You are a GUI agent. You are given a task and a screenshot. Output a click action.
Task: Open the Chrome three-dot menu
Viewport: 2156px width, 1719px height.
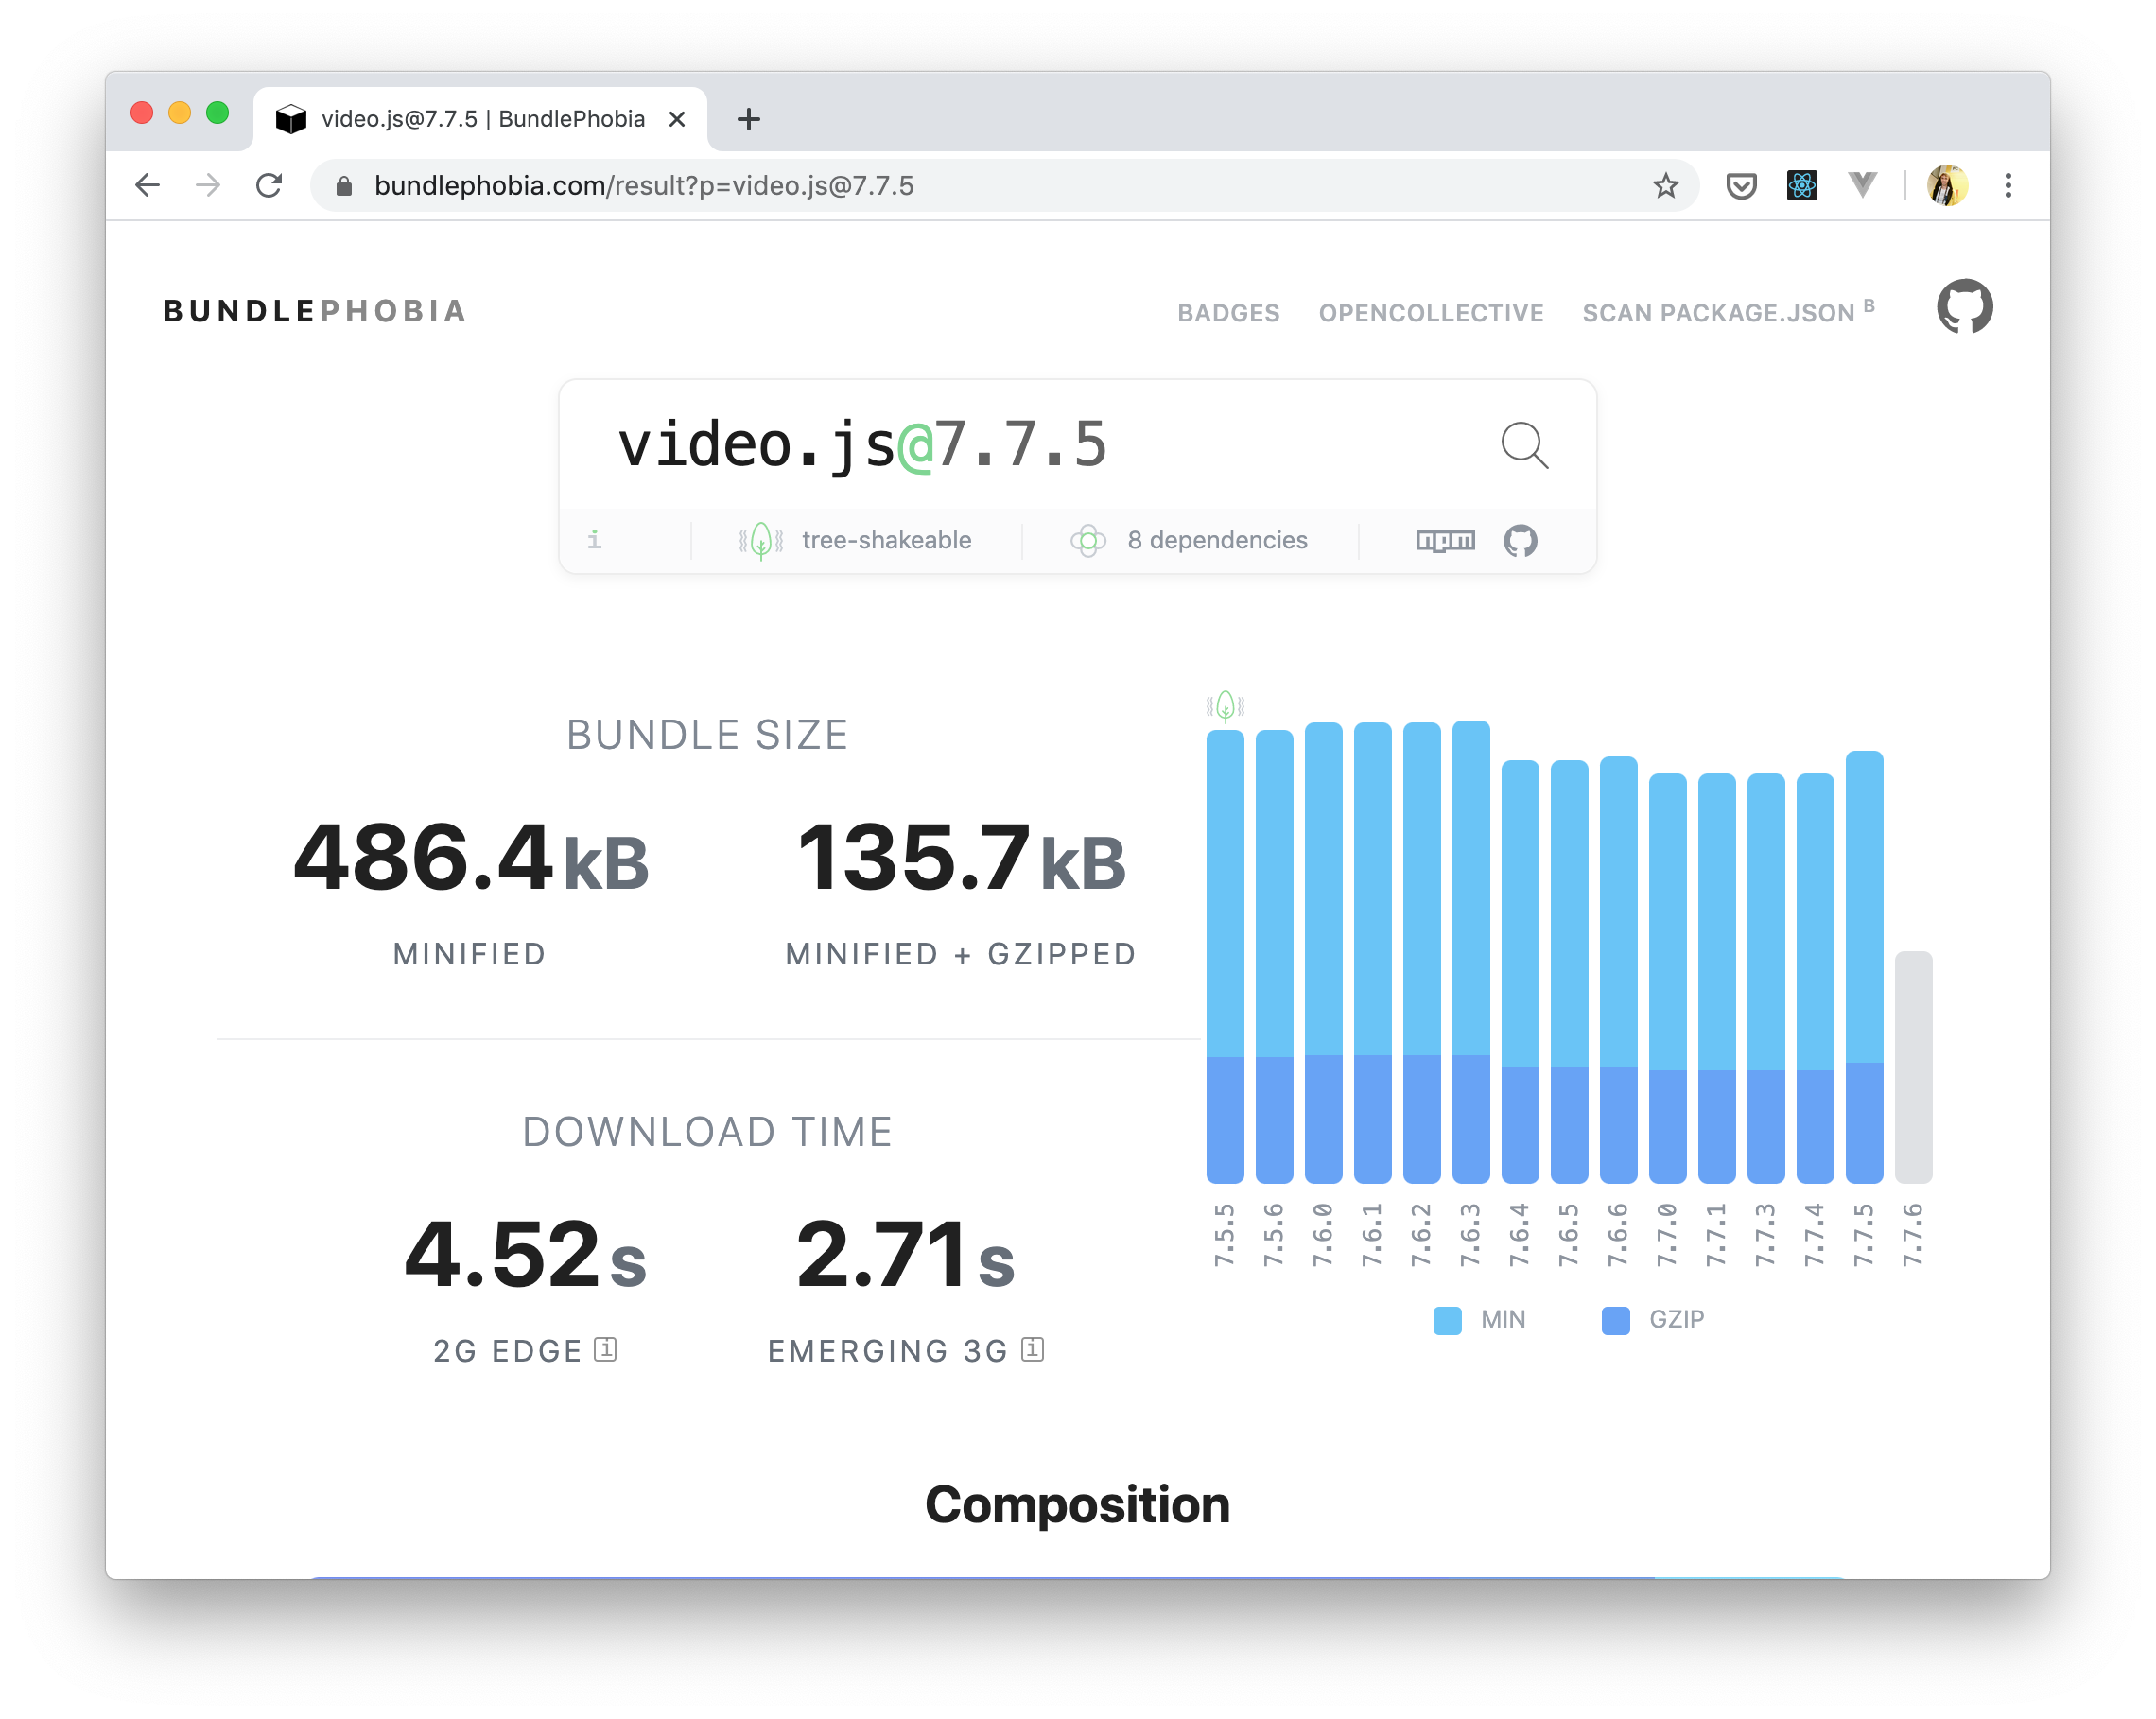[x=2008, y=185]
